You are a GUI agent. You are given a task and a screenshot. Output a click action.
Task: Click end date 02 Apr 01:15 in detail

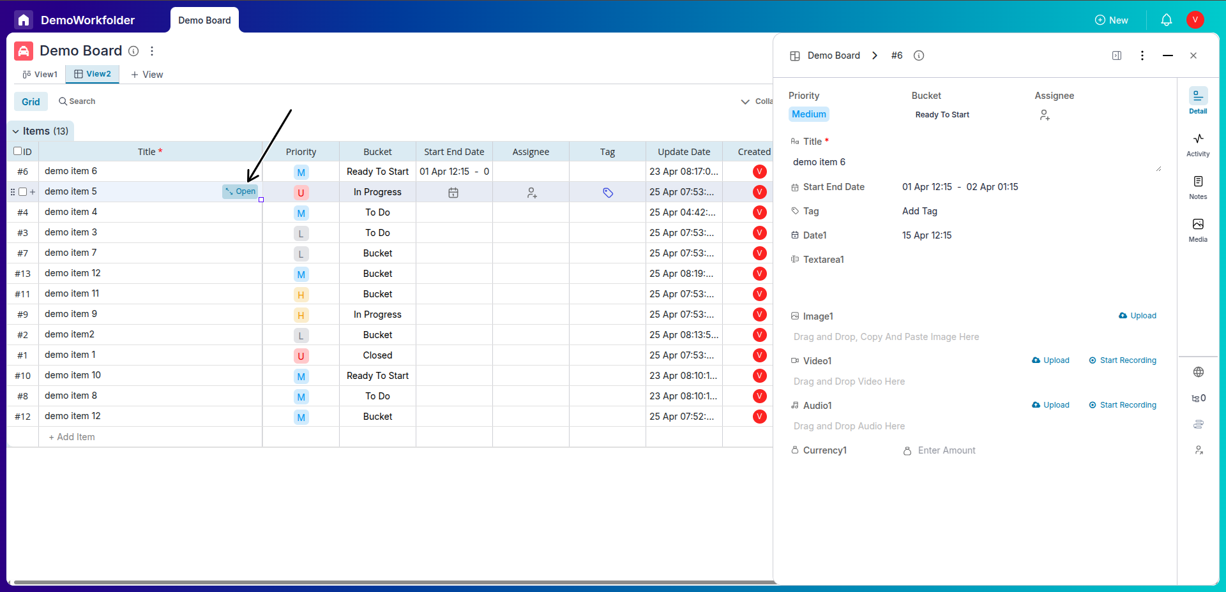click(992, 187)
